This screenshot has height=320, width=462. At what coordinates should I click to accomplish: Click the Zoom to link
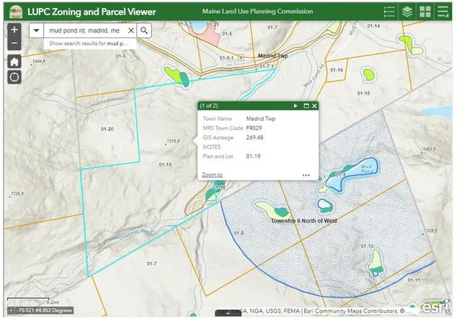click(212, 174)
